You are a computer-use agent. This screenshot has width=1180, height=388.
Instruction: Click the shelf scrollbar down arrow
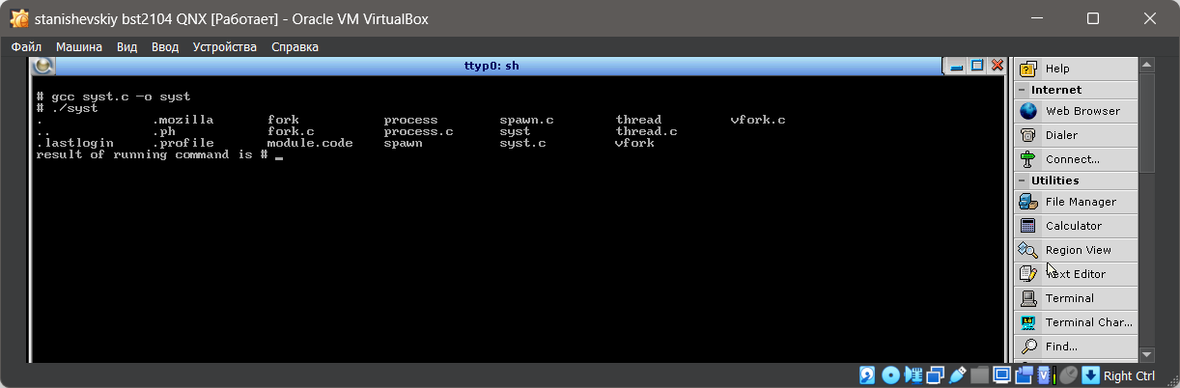coord(1147,354)
